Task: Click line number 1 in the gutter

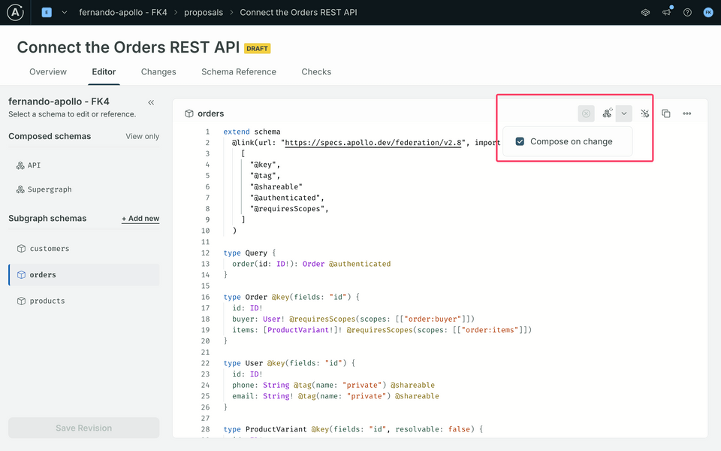Action: (x=207, y=132)
